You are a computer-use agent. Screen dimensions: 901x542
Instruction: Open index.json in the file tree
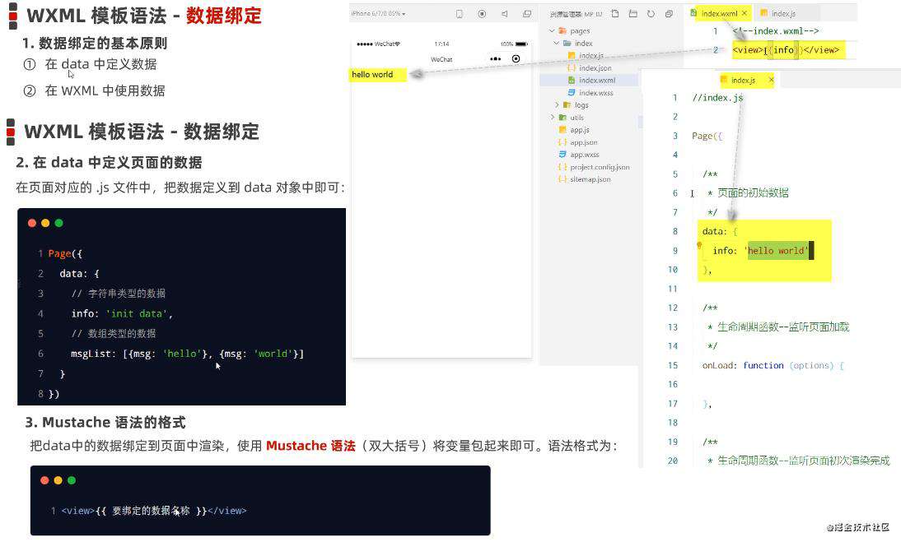[x=595, y=67]
